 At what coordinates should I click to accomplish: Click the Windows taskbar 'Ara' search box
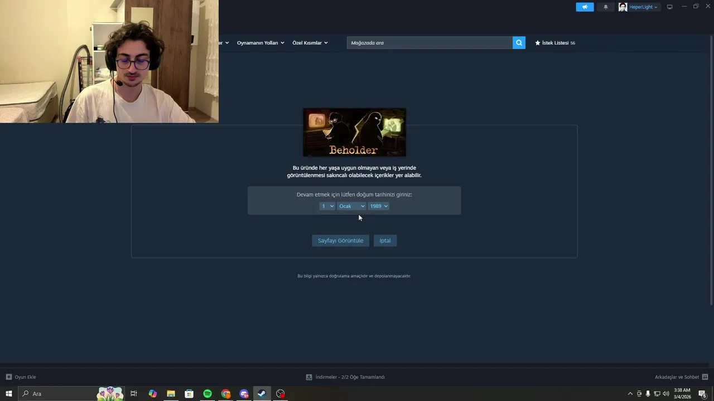(71, 394)
